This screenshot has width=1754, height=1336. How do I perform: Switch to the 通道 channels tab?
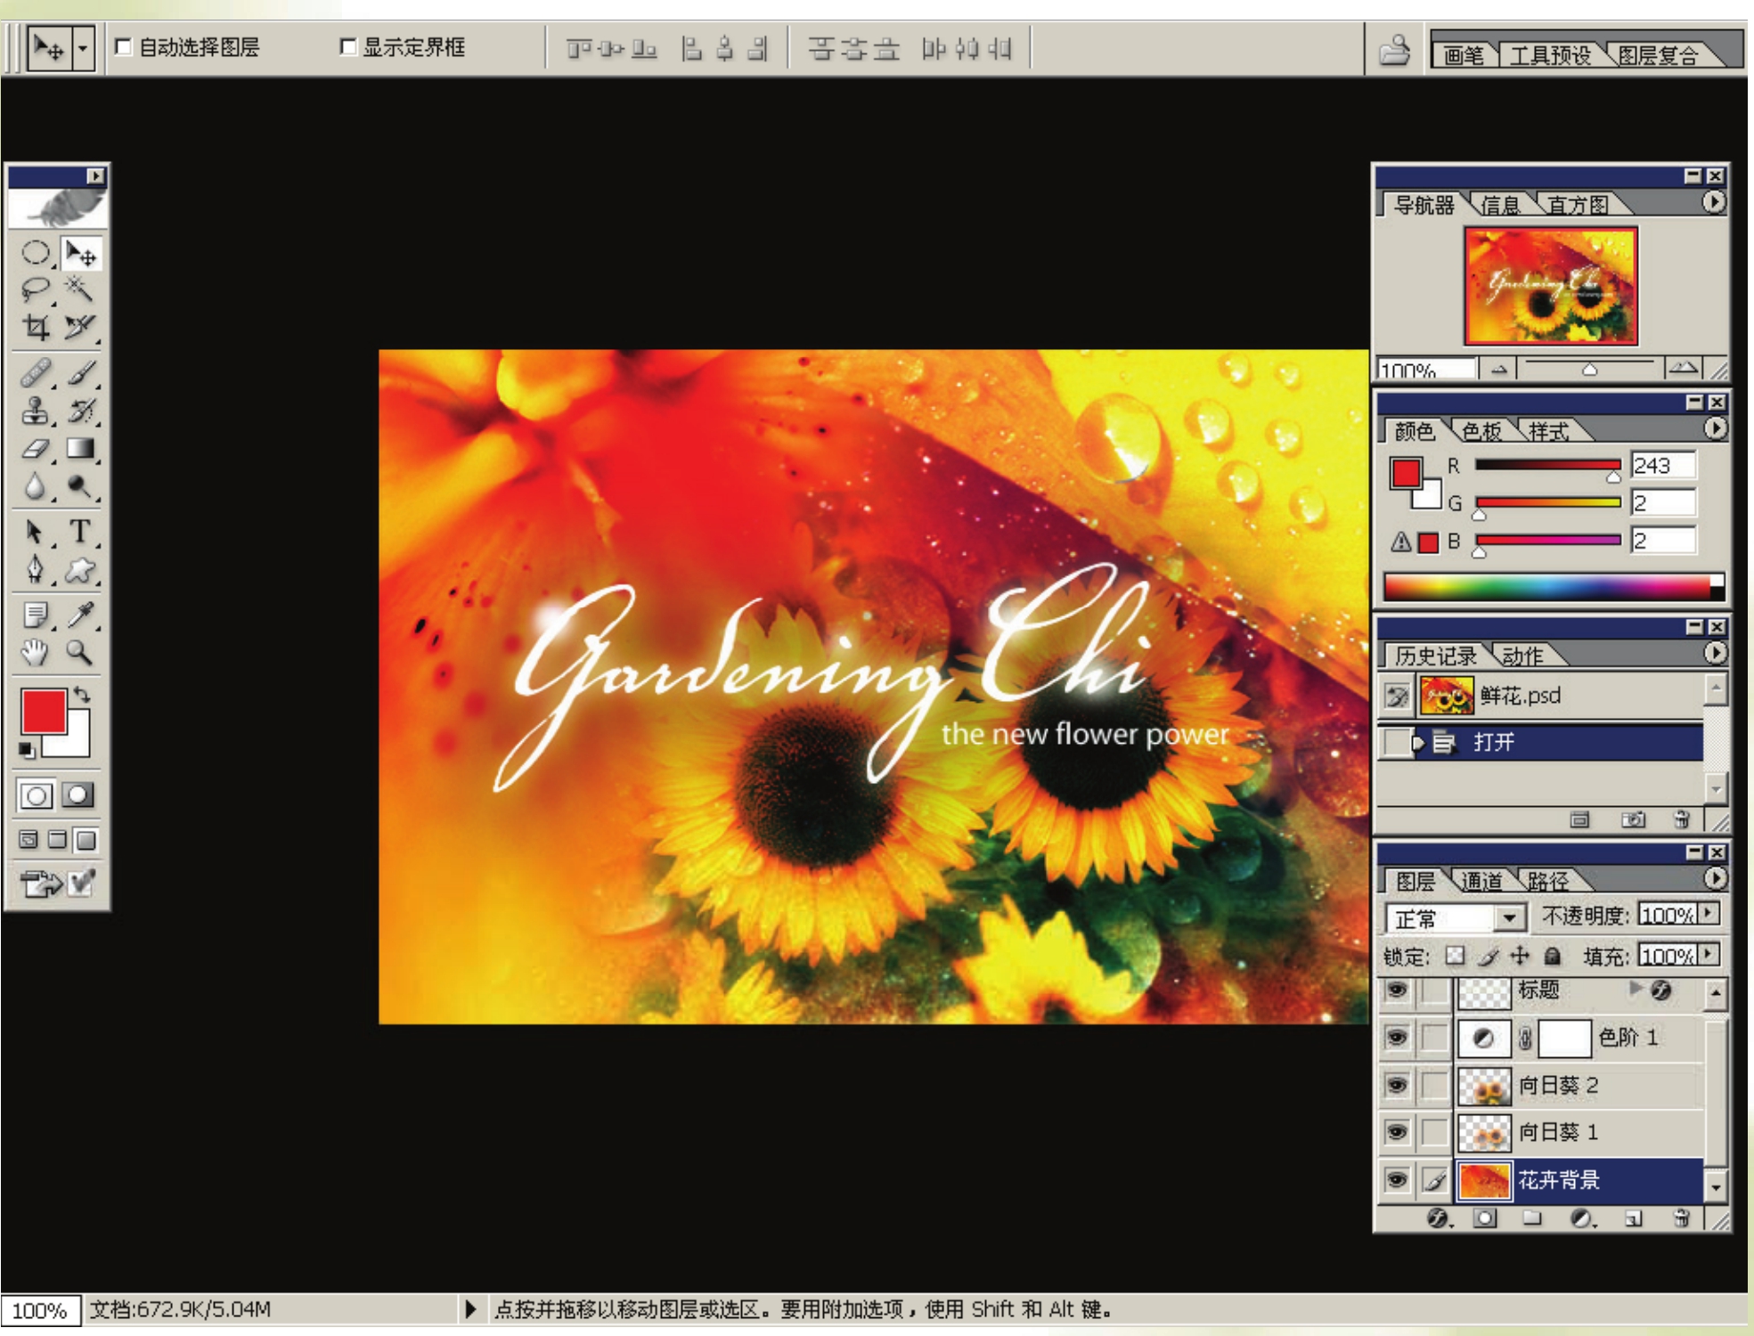[1481, 882]
